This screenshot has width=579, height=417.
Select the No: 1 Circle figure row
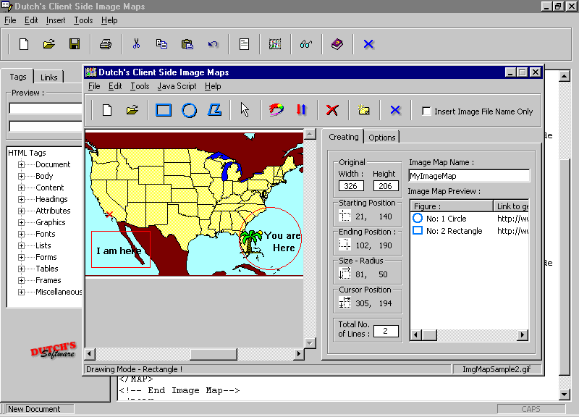(x=469, y=219)
